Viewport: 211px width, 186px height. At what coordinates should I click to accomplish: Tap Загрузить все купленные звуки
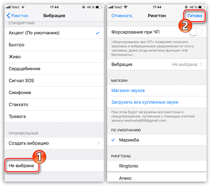click(145, 102)
